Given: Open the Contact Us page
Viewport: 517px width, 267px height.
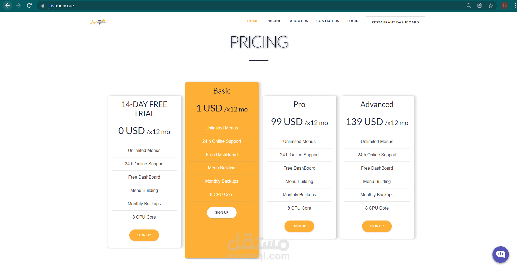Looking at the screenshot, I should click(328, 21).
